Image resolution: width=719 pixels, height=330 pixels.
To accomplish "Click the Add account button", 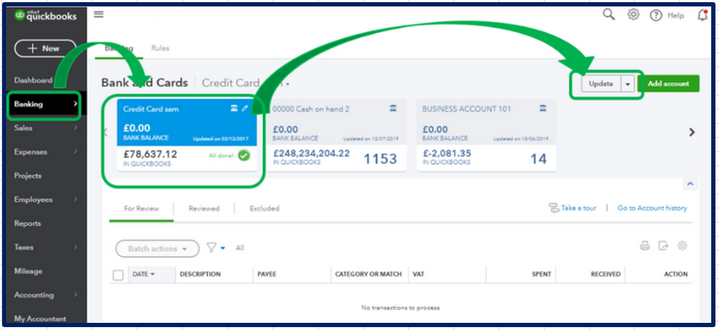I will coord(668,84).
